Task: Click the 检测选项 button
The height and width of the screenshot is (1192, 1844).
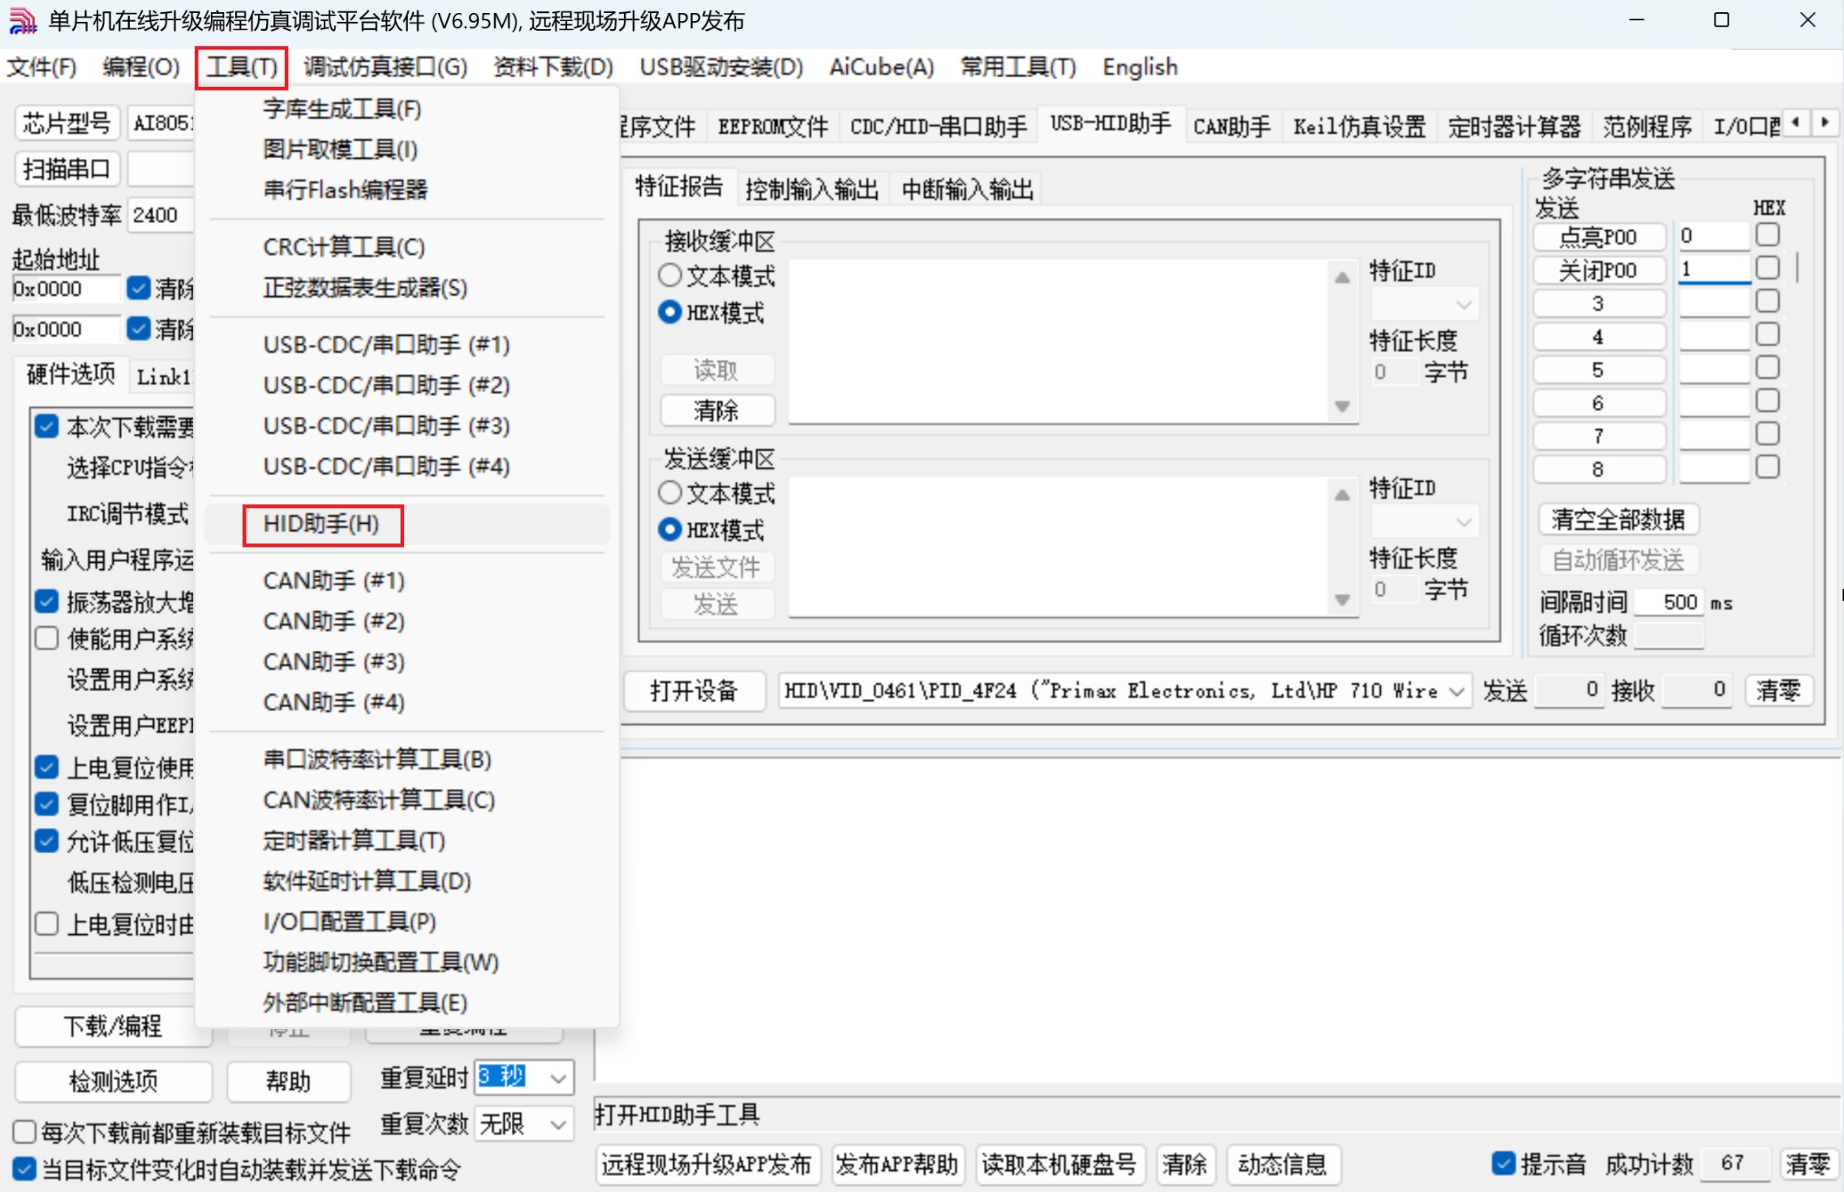Action: [x=114, y=1081]
